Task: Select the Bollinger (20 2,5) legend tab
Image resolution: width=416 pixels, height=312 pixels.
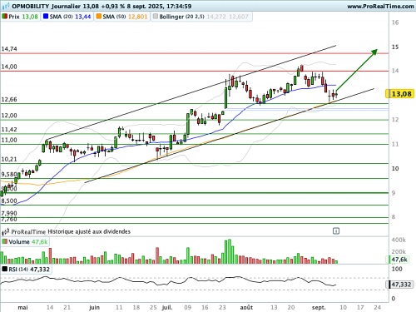Action: [201, 17]
